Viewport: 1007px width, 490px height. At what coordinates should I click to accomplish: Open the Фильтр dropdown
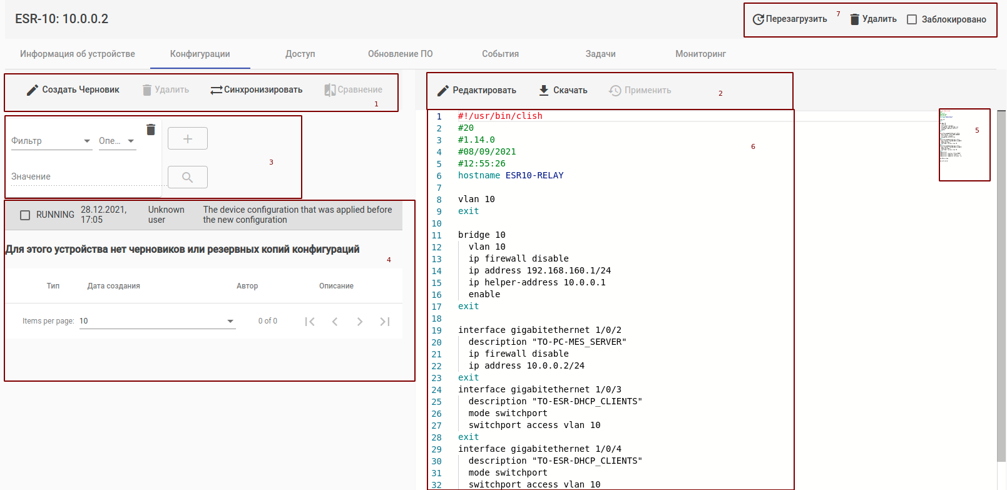pyautogui.click(x=51, y=141)
